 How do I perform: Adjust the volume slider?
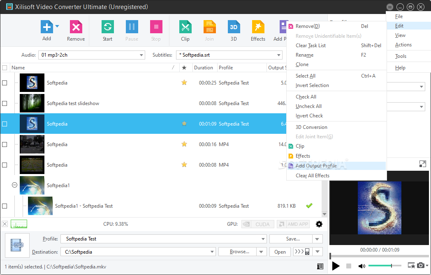pyautogui.click(x=385, y=266)
